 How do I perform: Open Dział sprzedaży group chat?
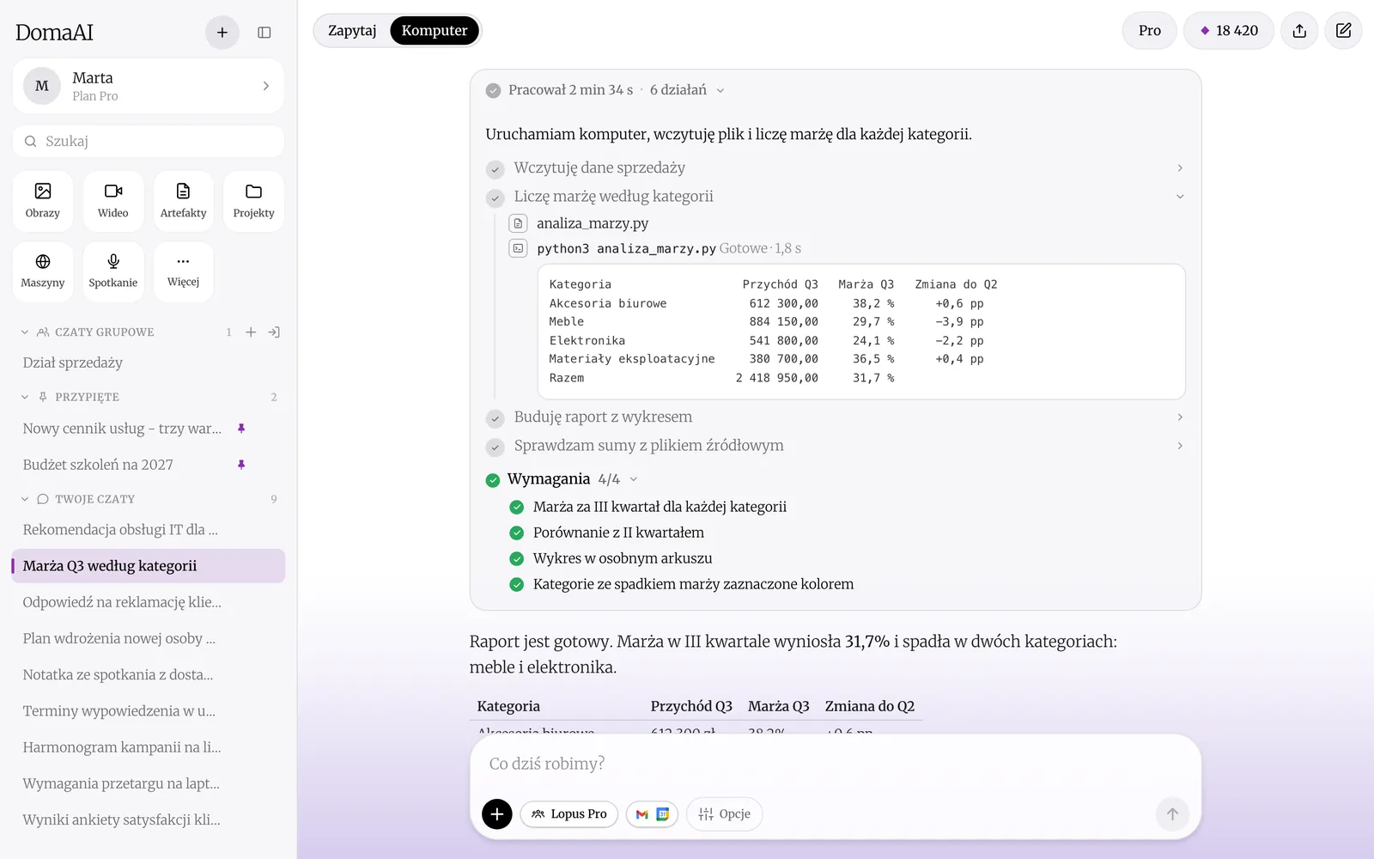pos(149,362)
